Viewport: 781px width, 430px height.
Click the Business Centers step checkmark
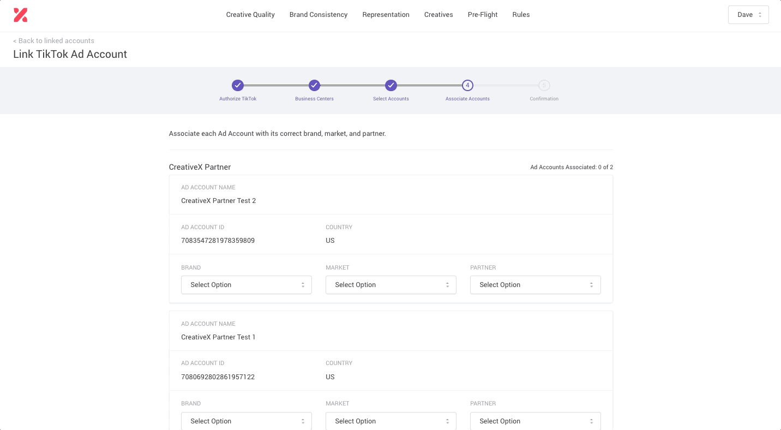[314, 85]
